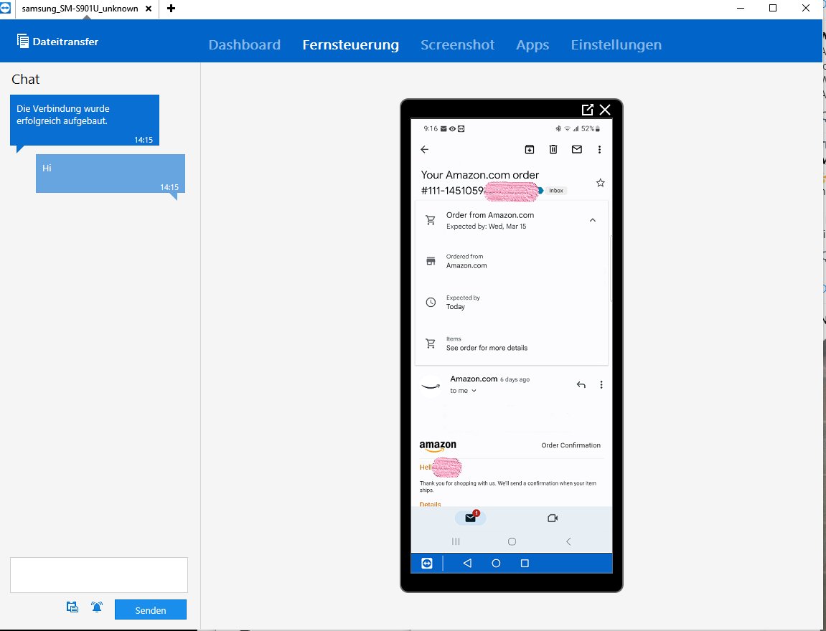826x631 pixels.
Task: Switch to the Dashboard tab
Action: click(245, 44)
